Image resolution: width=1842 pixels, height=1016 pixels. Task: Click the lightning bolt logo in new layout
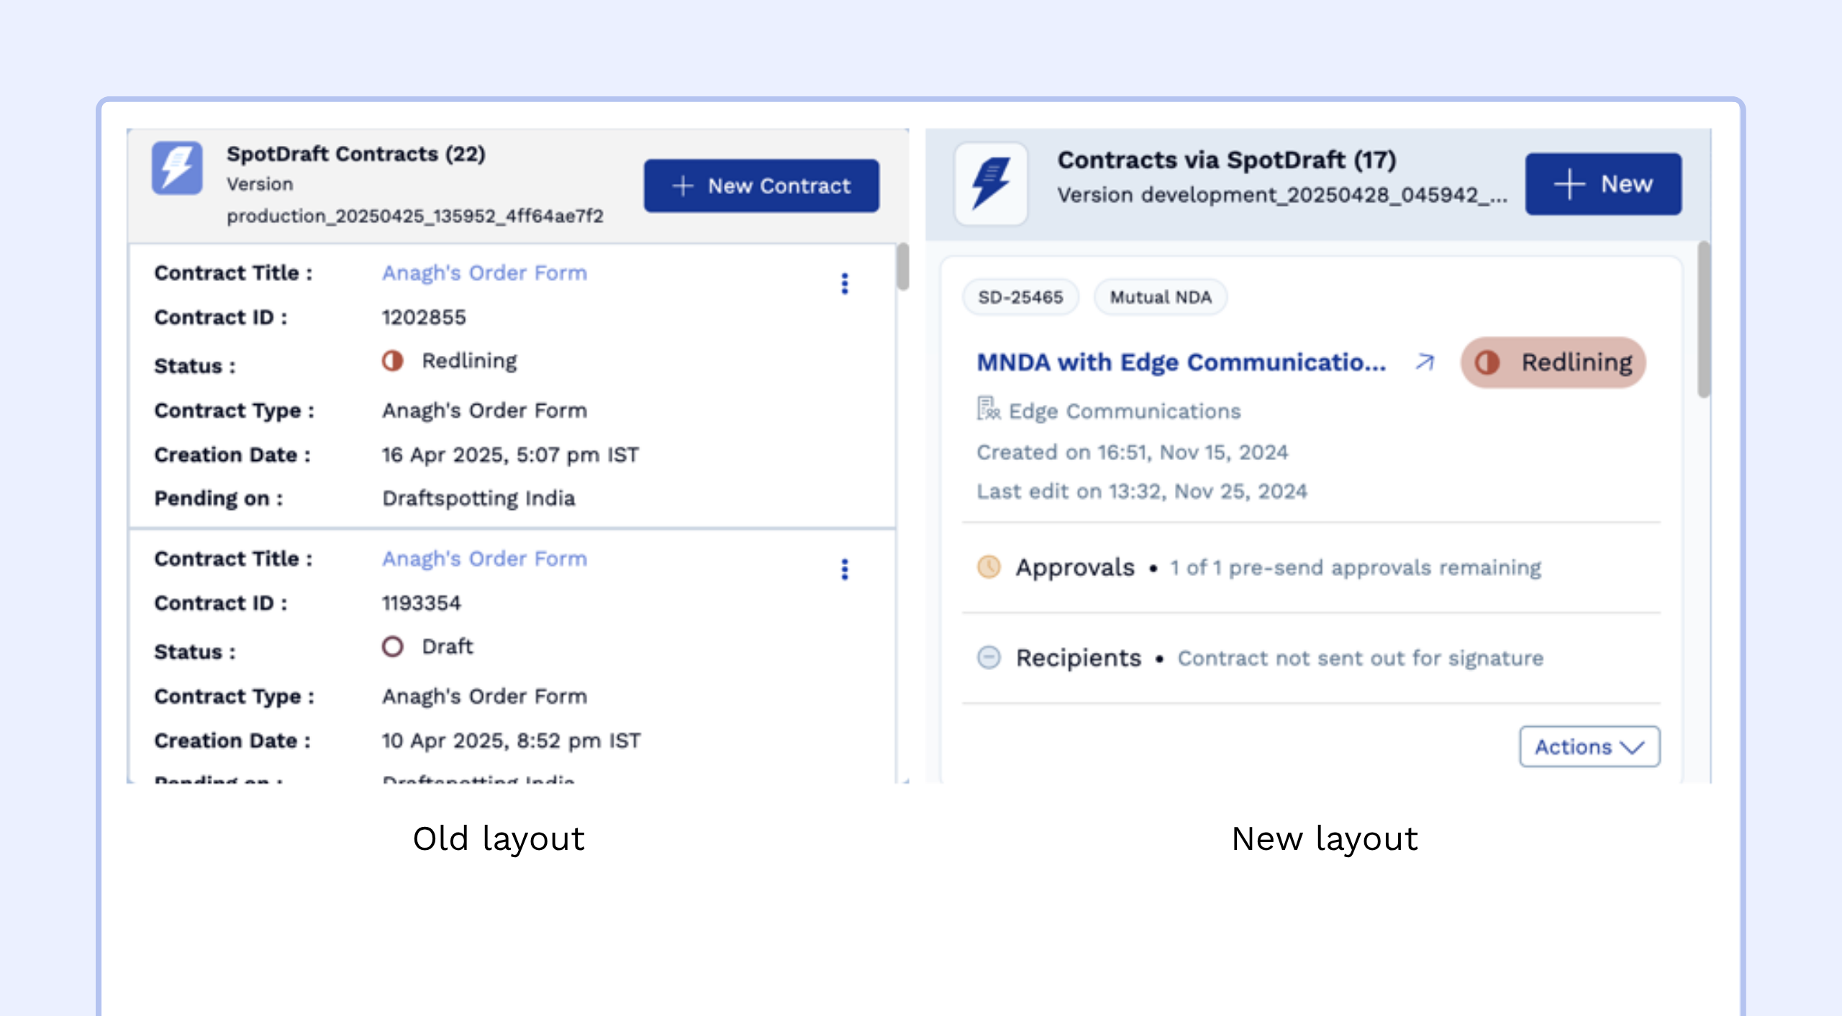991,184
